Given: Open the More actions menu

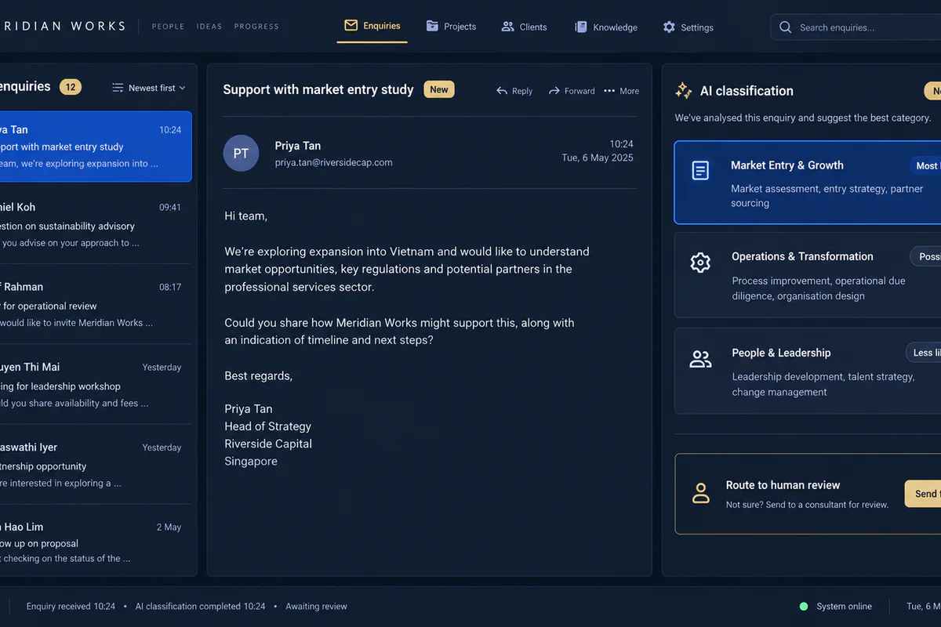Looking at the screenshot, I should point(621,91).
